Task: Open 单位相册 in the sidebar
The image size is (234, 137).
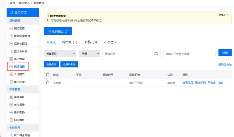Action: point(23,105)
